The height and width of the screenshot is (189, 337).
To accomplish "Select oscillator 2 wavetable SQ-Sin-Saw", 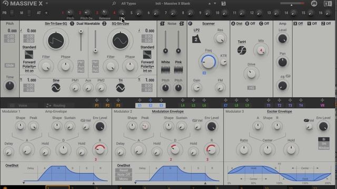I will pyautogui.click(x=121, y=24).
